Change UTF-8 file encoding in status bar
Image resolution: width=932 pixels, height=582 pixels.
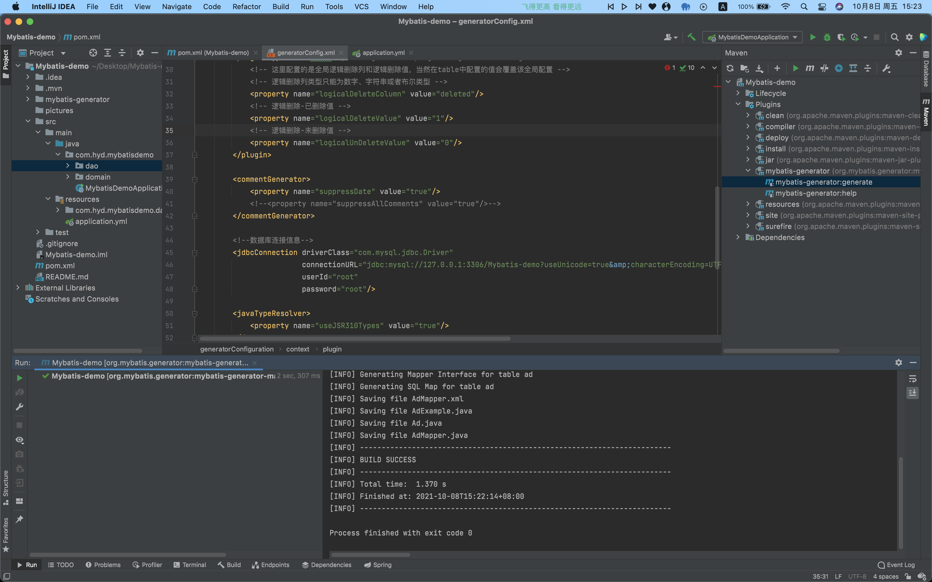tap(857, 576)
